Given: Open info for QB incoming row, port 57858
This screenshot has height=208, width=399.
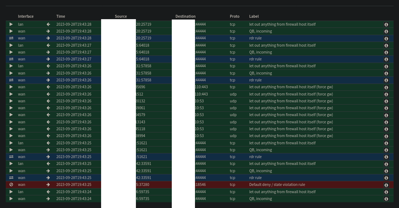Looking at the screenshot, I should pos(386,73).
